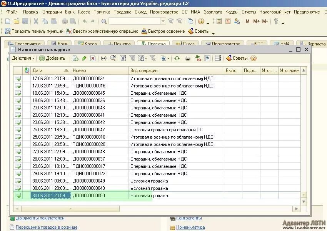Select the row dated 27.06.2011 22:59
This screenshot has height=231, width=327.
[x=157, y=151]
